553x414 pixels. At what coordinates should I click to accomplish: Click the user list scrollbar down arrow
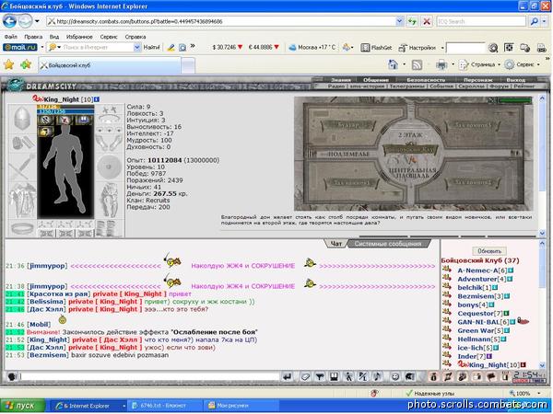543,365
